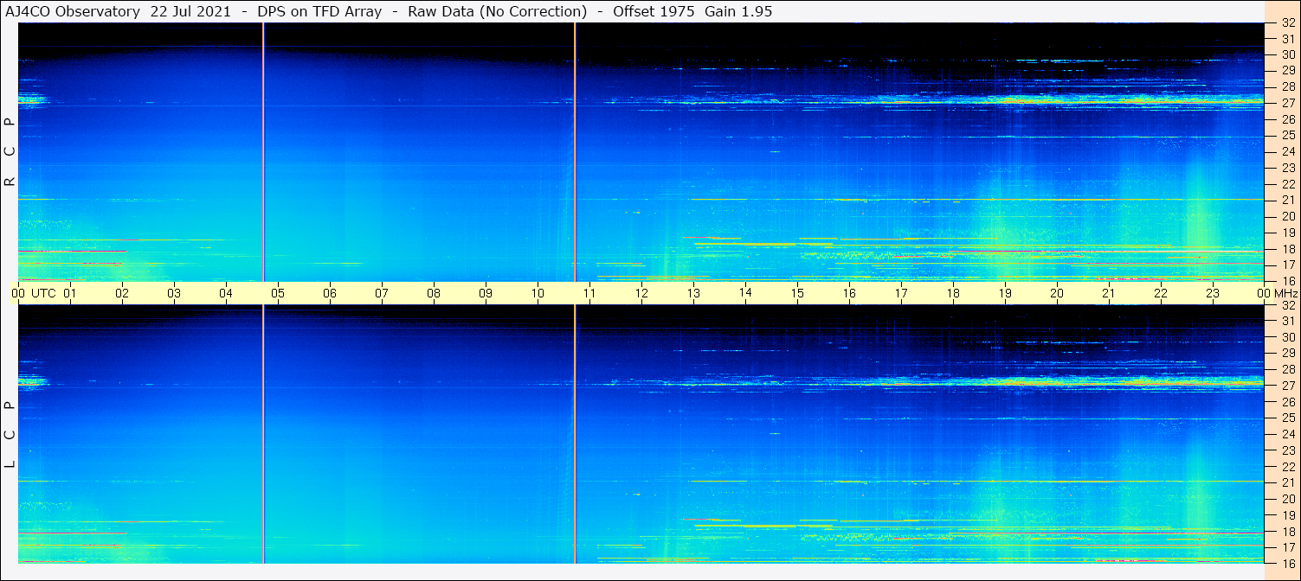Click the date '22 Jul 2021' in header

[x=190, y=11]
